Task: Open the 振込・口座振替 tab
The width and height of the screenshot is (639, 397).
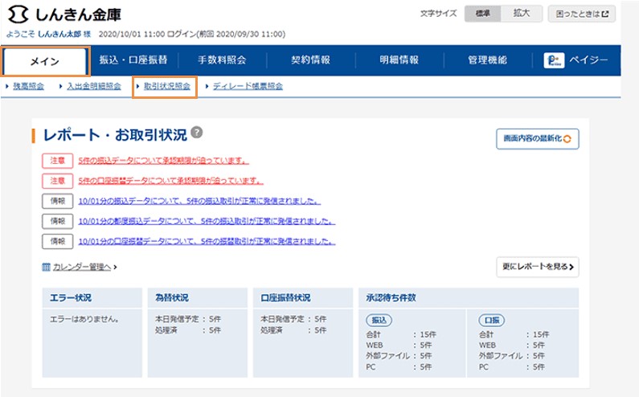Action: click(133, 60)
